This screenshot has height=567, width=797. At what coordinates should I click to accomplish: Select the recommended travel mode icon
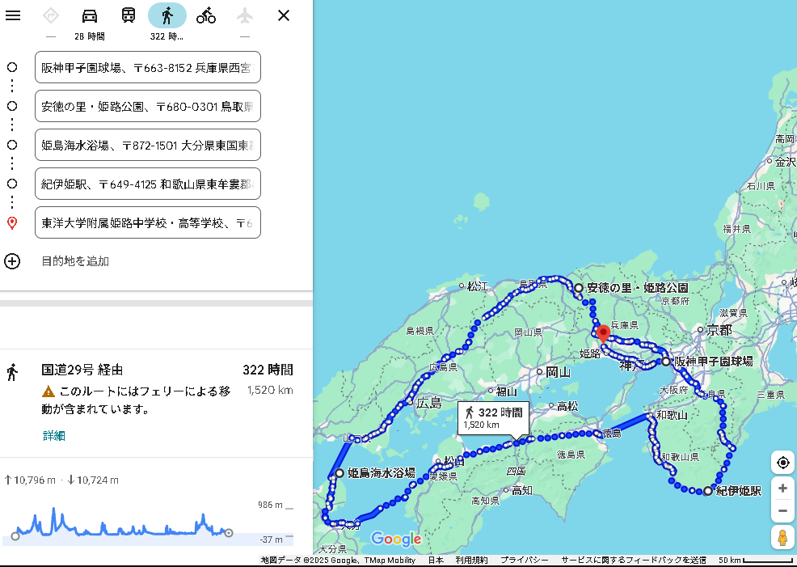pyautogui.click(x=51, y=15)
